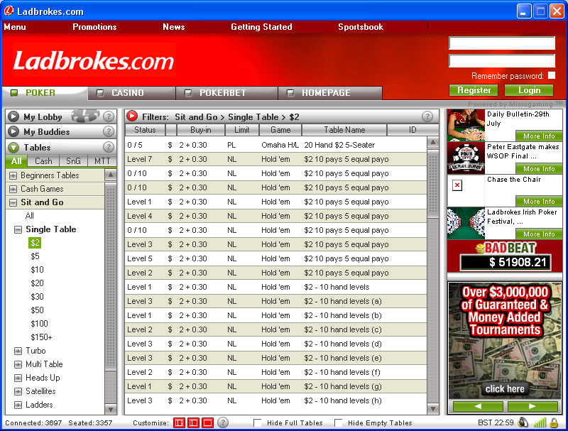Expand the Multi Table tree node

(x=18, y=364)
